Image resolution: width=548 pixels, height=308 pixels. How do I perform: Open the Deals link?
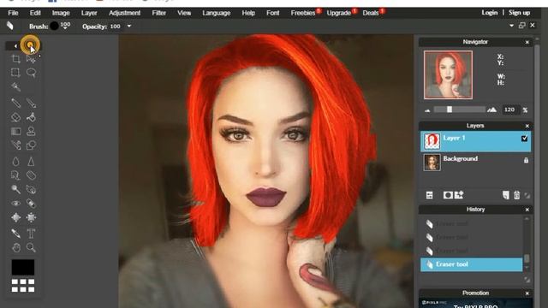371,13
